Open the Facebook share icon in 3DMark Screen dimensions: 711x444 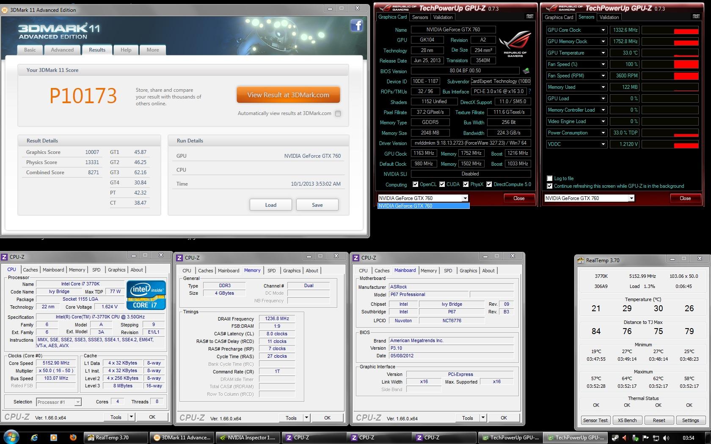click(356, 26)
